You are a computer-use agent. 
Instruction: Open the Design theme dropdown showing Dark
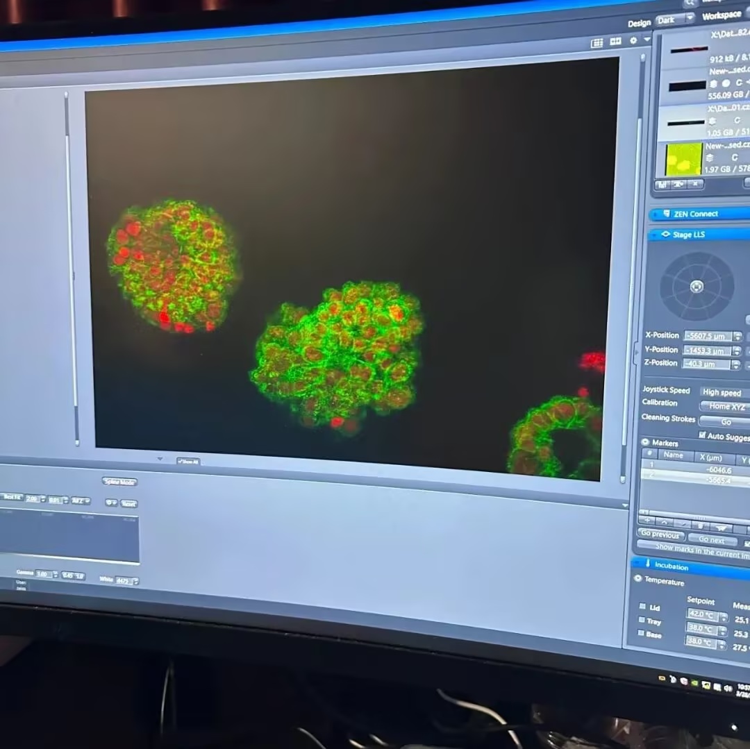point(676,19)
